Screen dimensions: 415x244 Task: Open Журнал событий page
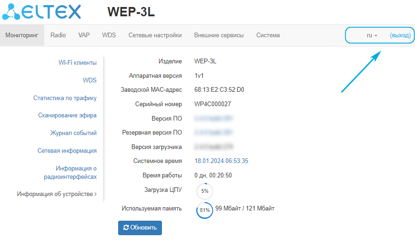[x=74, y=133]
